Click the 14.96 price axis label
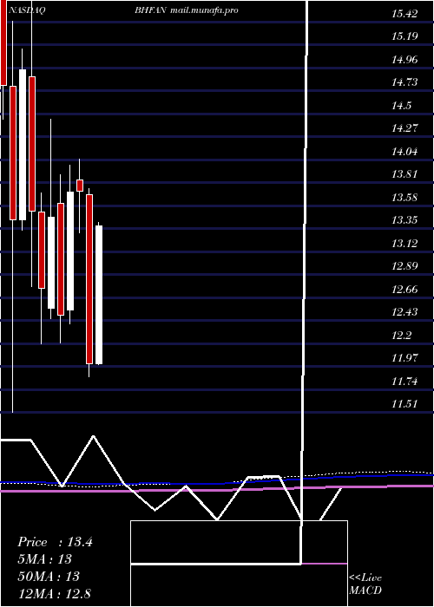 pyautogui.click(x=404, y=60)
